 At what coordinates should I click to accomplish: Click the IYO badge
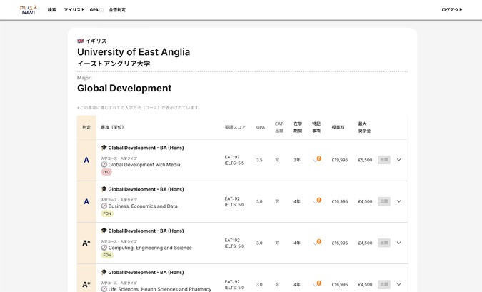tap(106, 172)
